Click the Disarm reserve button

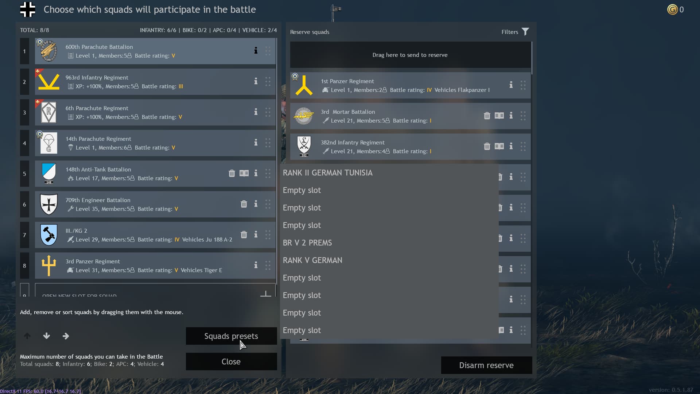point(486,365)
